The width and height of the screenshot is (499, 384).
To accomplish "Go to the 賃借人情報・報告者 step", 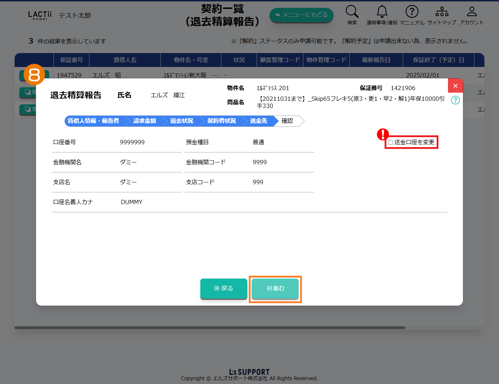I will [x=93, y=121].
